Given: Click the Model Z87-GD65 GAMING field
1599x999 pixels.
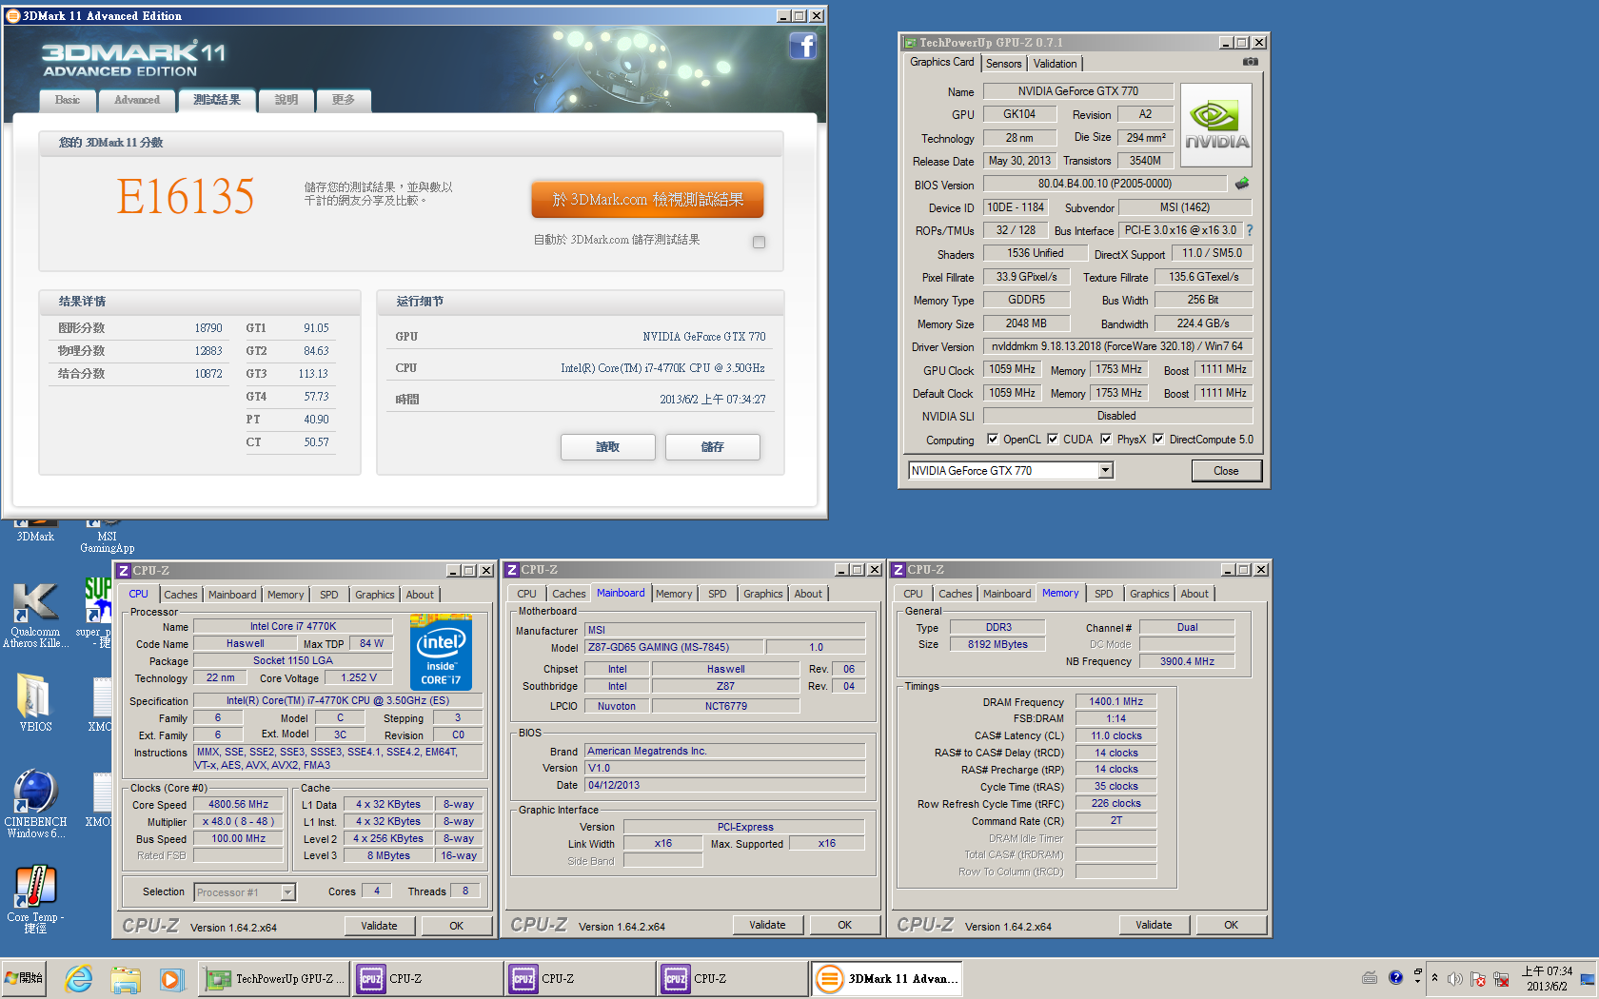Looking at the screenshot, I should (674, 647).
